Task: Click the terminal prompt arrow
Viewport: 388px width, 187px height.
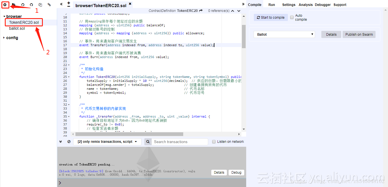Action: 60,183
